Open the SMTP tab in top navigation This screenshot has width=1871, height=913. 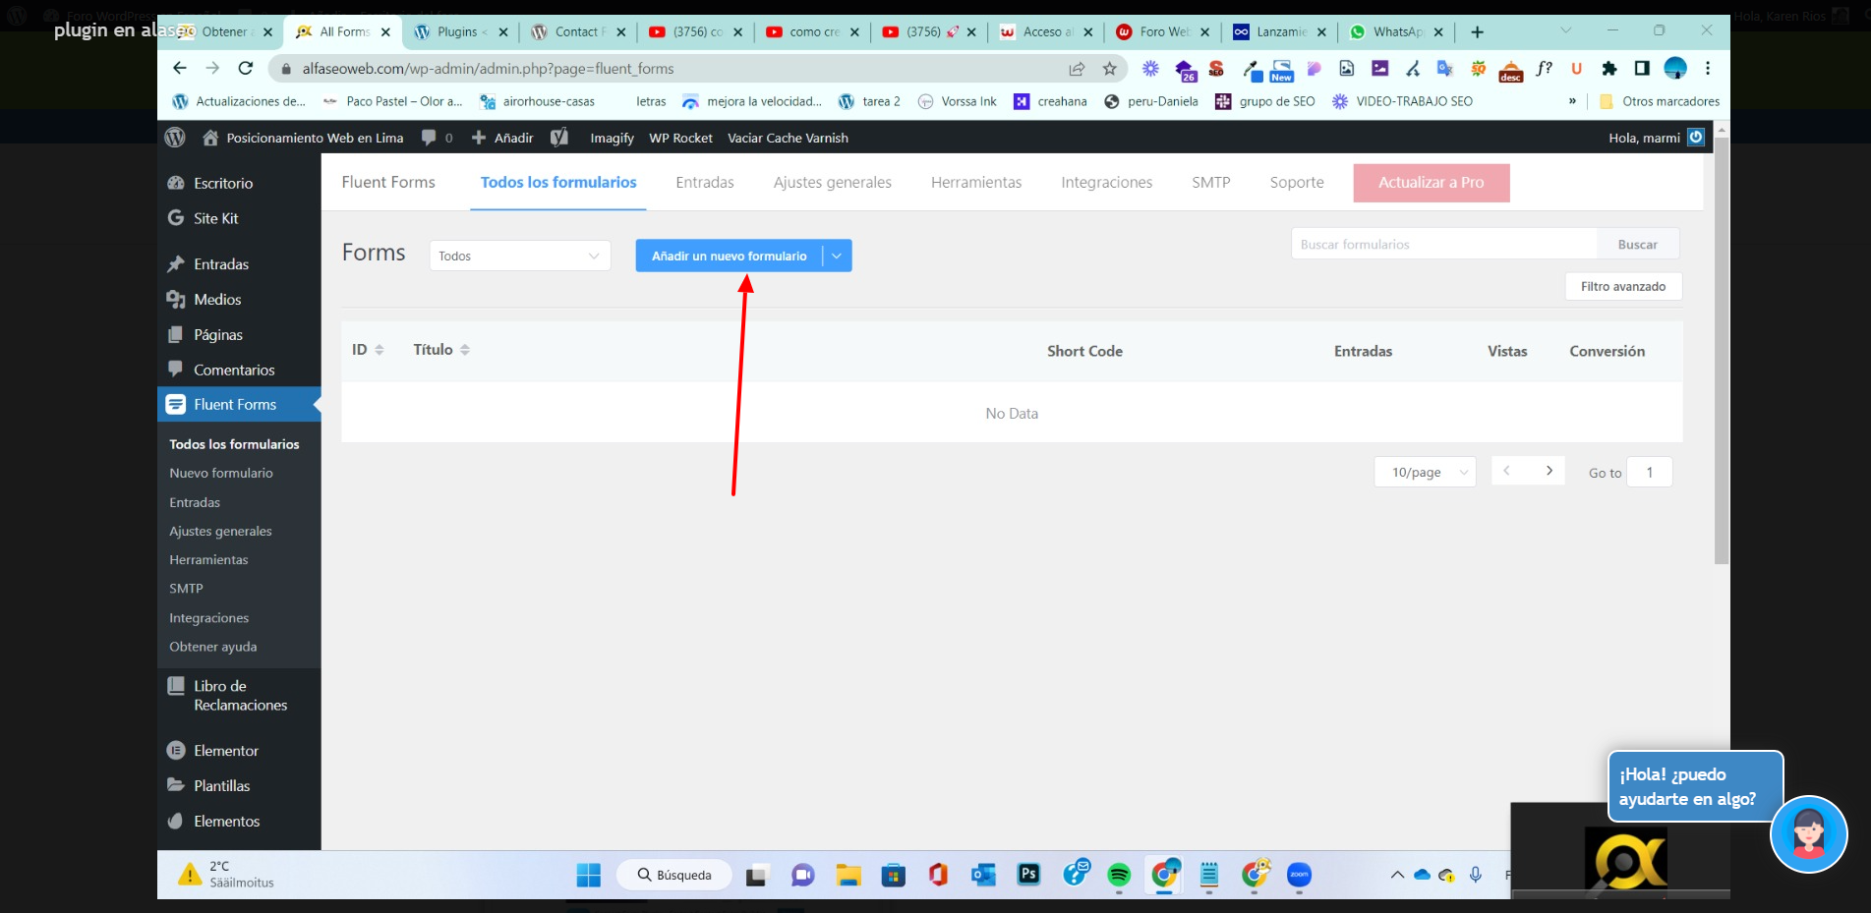(x=1211, y=183)
